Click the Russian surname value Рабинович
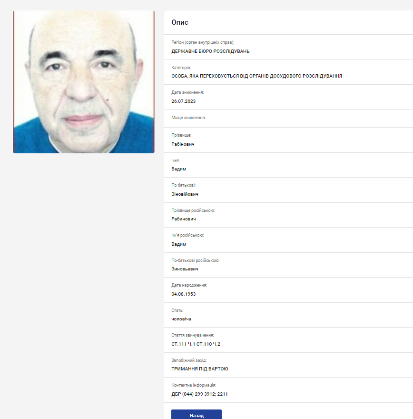 pyautogui.click(x=183, y=219)
